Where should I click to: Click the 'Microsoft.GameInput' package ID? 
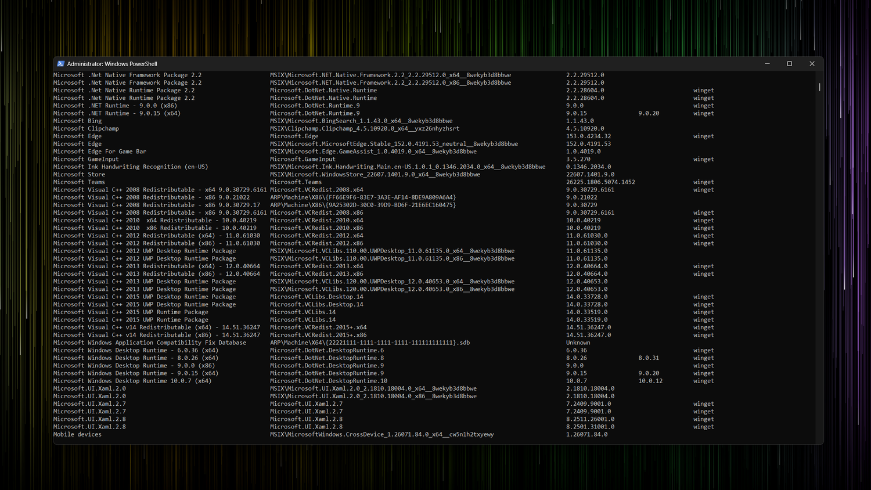click(x=303, y=159)
